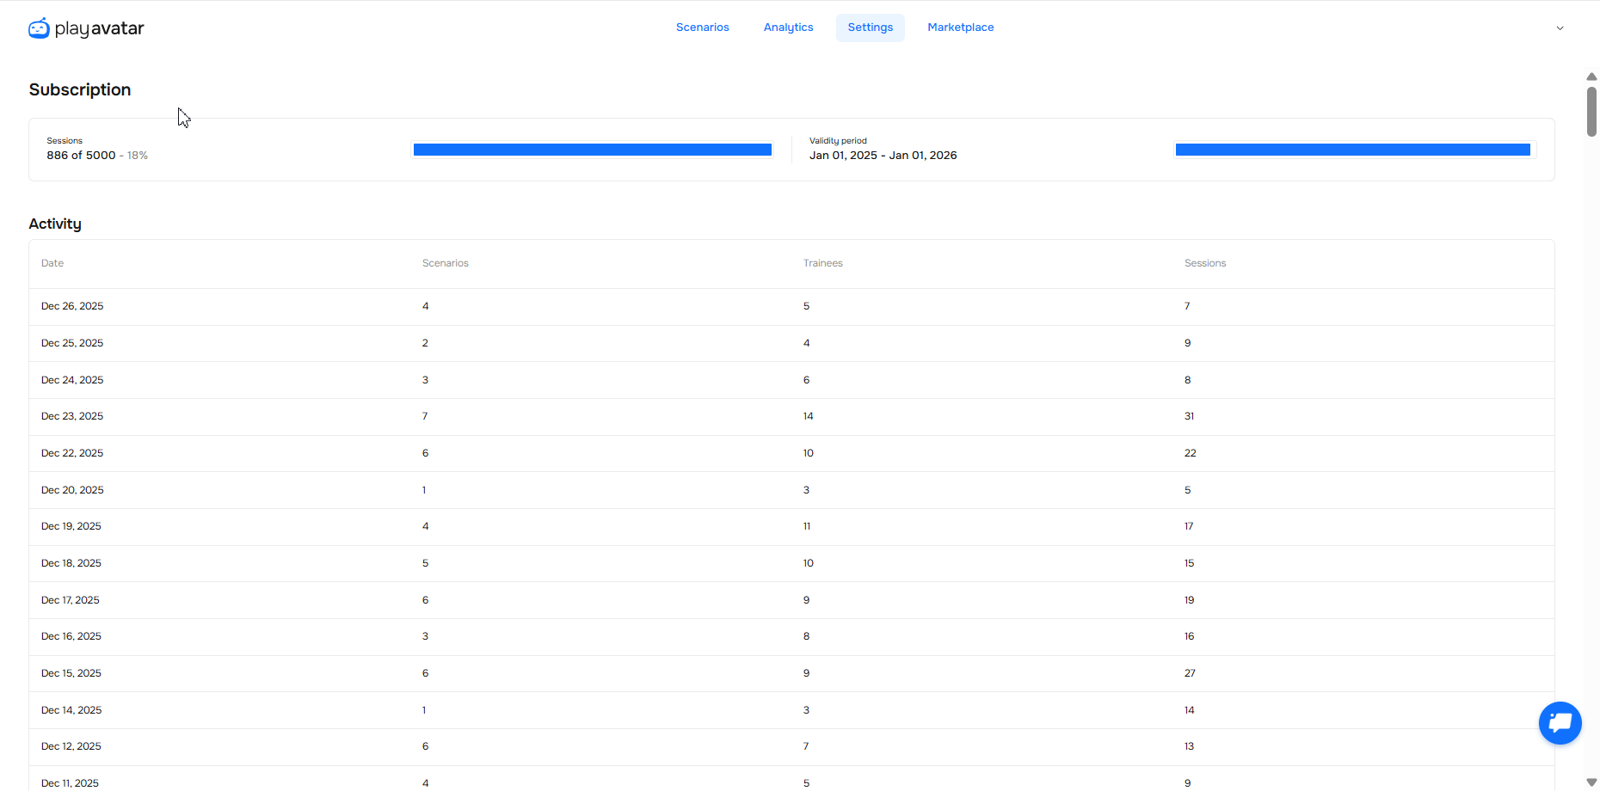Expand the top-right account chevron menu
Image resolution: width=1600 pixels, height=791 pixels.
coord(1560,28)
